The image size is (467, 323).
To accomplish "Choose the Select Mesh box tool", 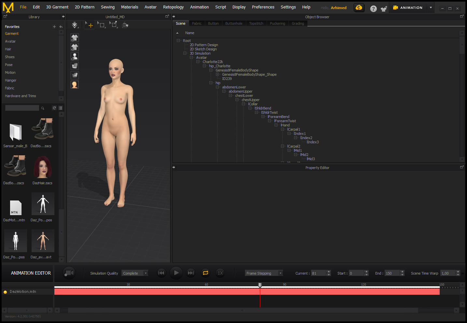I will coord(101,25).
